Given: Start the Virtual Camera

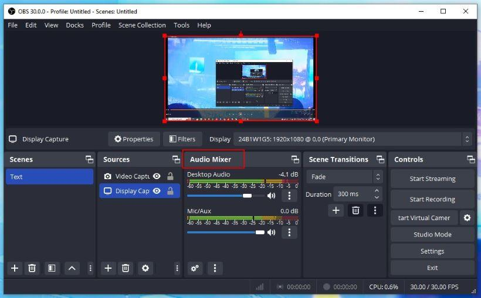Looking at the screenshot, I should 424,218.
